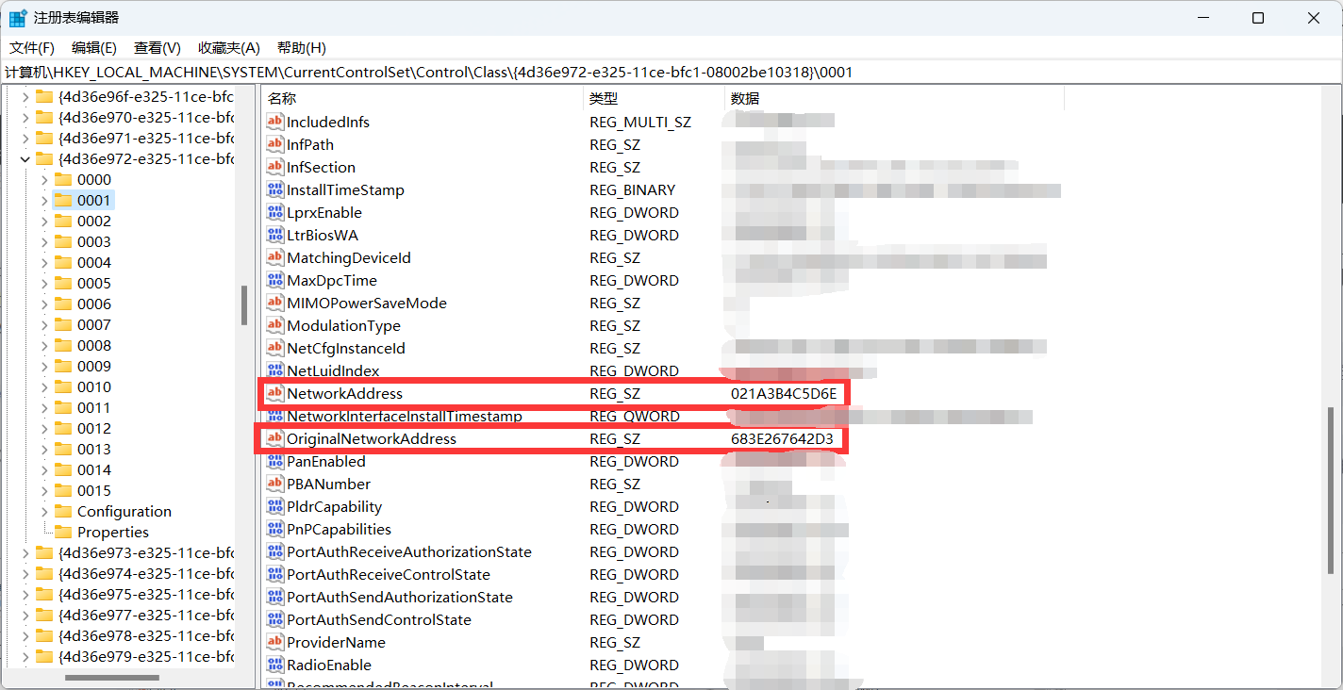Click the LprxEnable DWORD icon
The height and width of the screenshot is (690, 1343).
click(x=274, y=212)
